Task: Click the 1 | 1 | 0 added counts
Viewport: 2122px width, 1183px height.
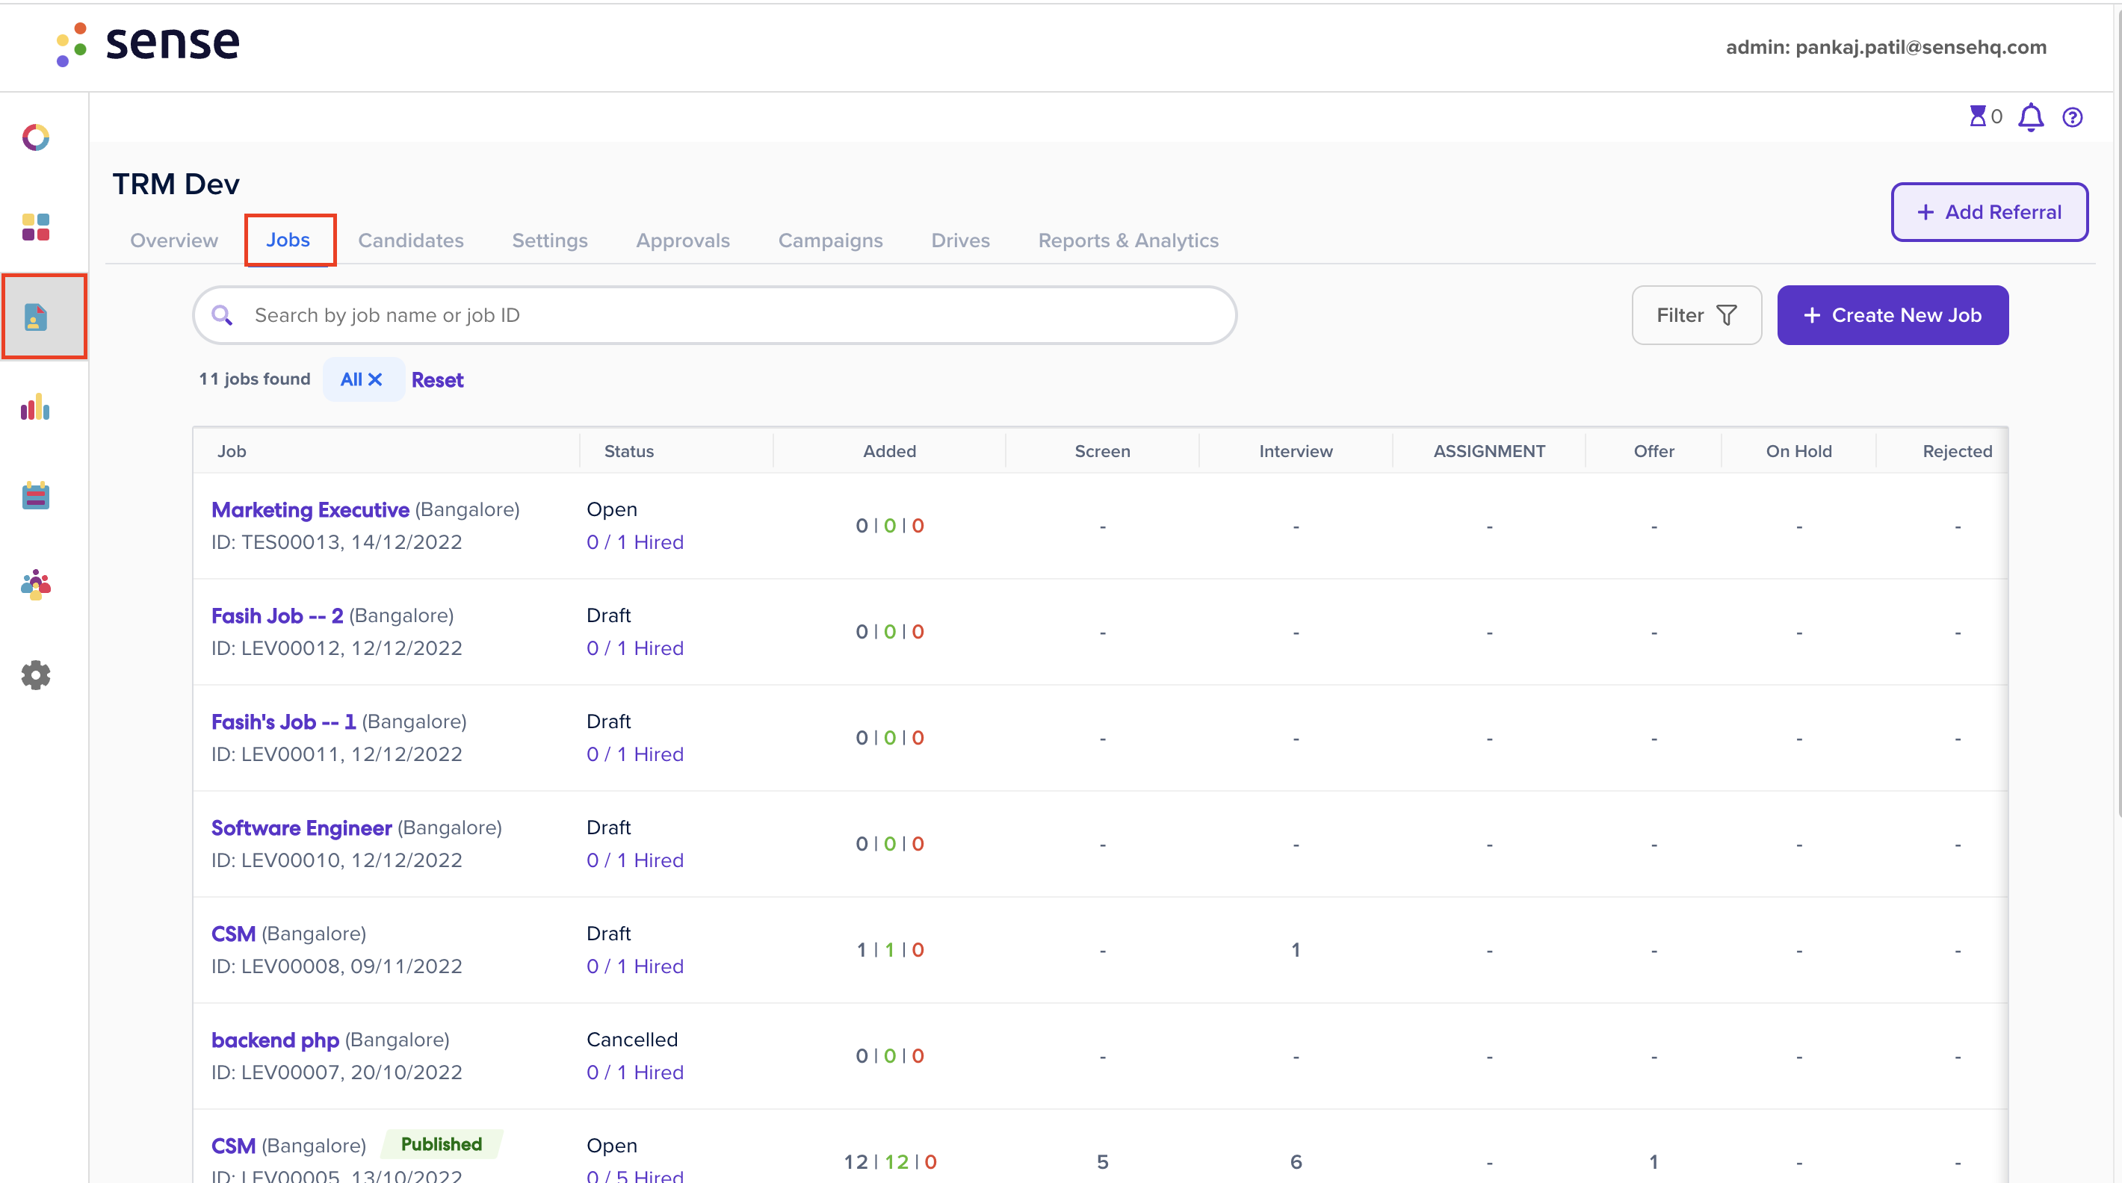Action: coord(890,950)
